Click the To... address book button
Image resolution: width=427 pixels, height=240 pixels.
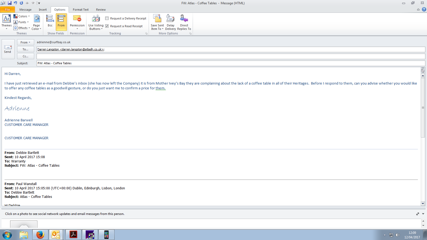pos(25,49)
